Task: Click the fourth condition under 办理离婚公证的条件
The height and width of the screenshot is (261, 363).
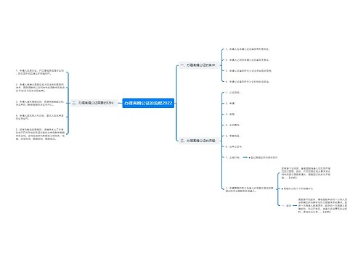Action: tap(248, 82)
